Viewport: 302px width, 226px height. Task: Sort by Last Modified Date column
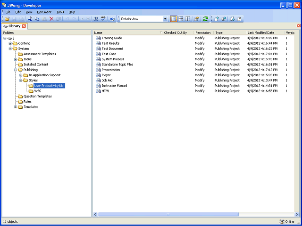click(x=265, y=32)
